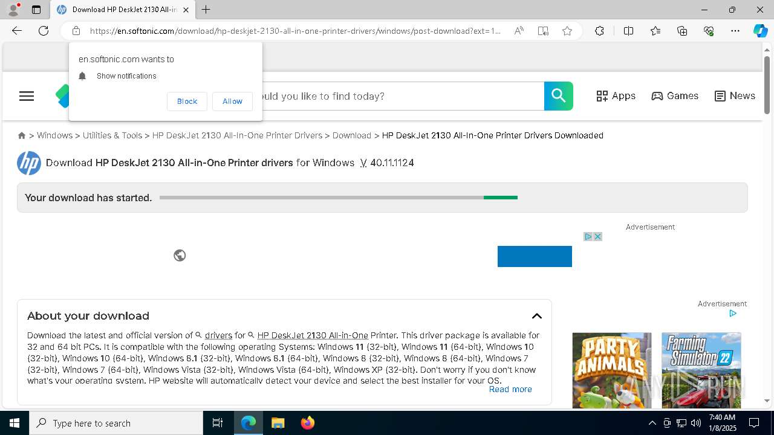Screen dimensions: 774x435
Task: Open the Apps section
Action: tap(616, 96)
